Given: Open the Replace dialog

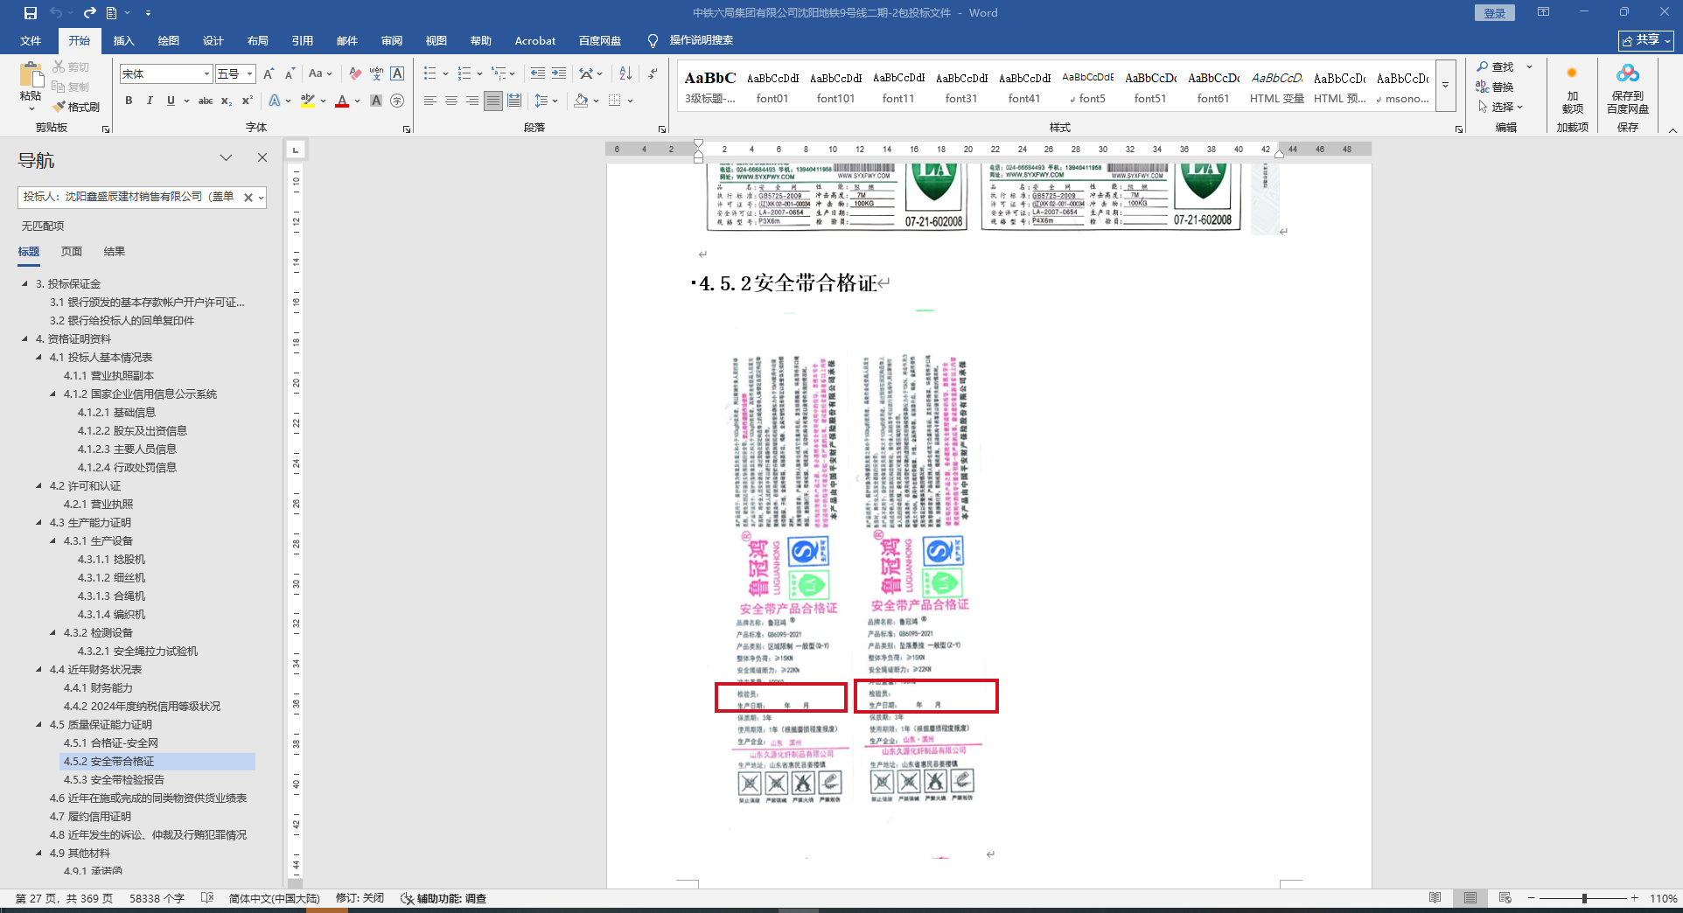Looking at the screenshot, I should pyautogui.click(x=1495, y=87).
